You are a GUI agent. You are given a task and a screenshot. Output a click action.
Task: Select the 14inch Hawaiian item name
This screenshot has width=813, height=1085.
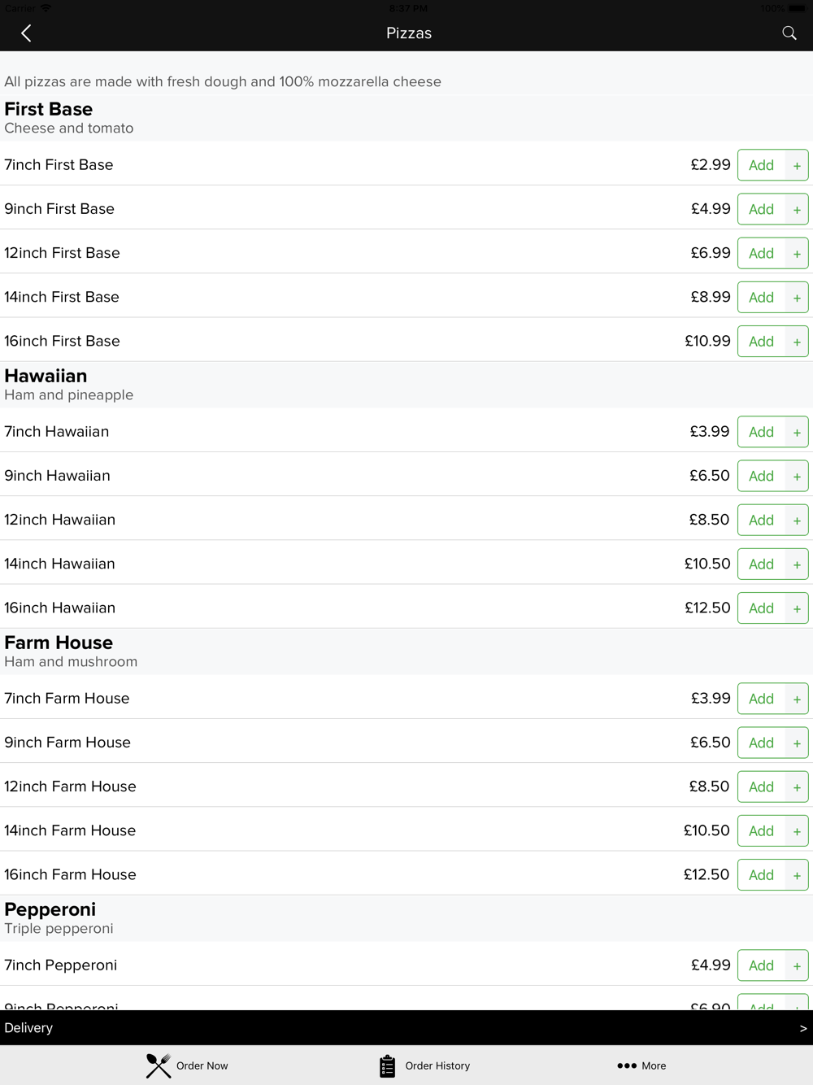[x=59, y=564]
